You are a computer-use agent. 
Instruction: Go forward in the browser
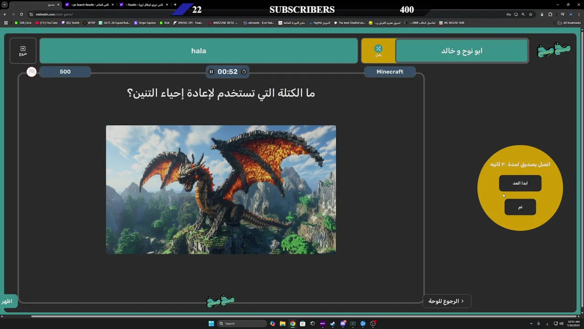(13, 14)
